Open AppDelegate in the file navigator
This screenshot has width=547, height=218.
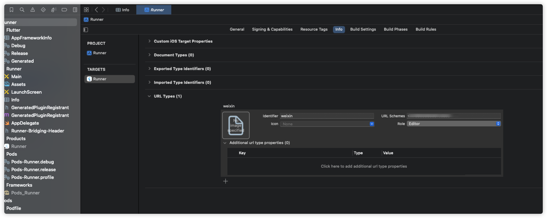[x=25, y=123]
